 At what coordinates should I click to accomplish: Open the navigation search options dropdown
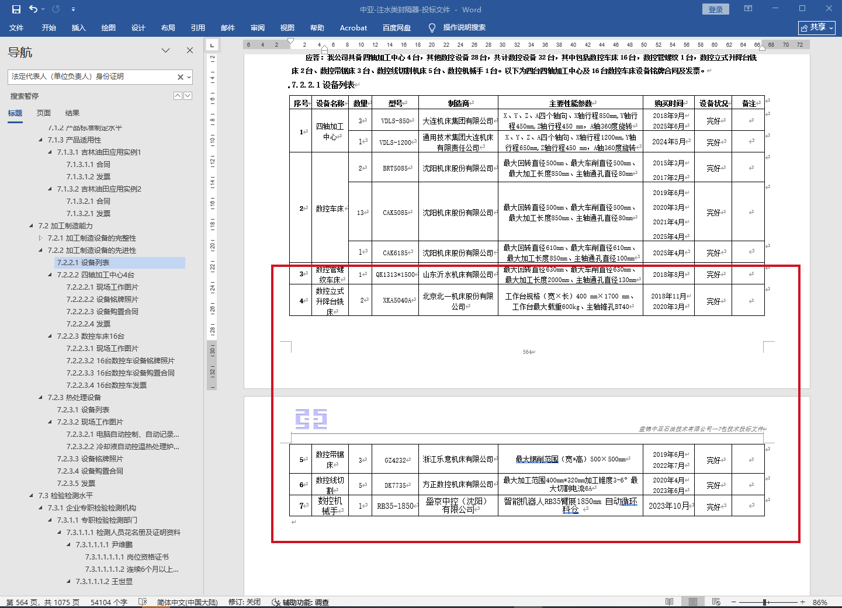click(x=189, y=77)
